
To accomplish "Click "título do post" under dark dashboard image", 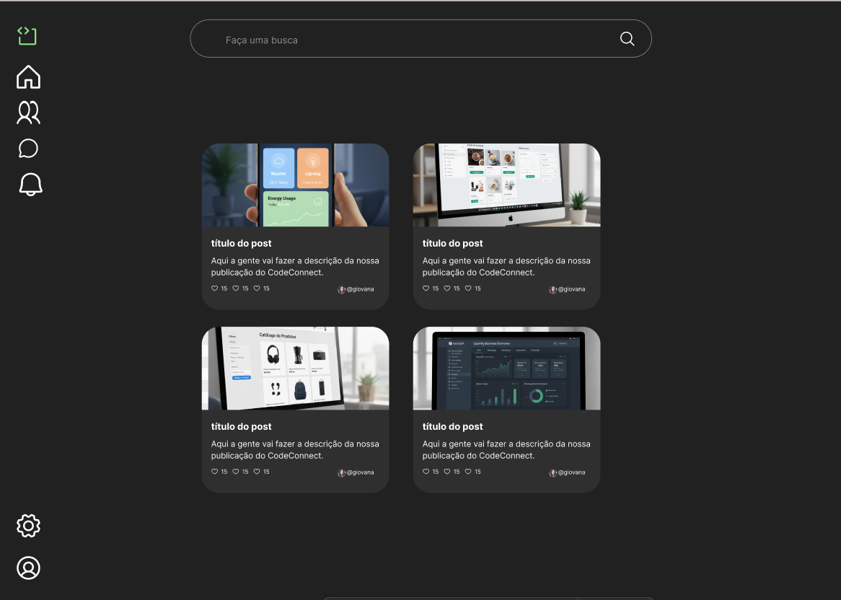I will pyautogui.click(x=453, y=427).
